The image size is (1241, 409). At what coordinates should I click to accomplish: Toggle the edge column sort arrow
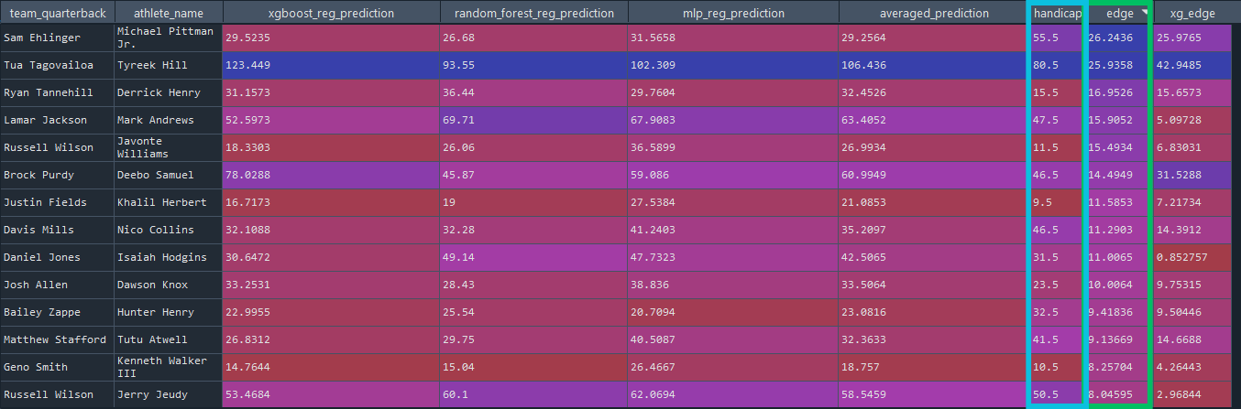coord(1147,13)
